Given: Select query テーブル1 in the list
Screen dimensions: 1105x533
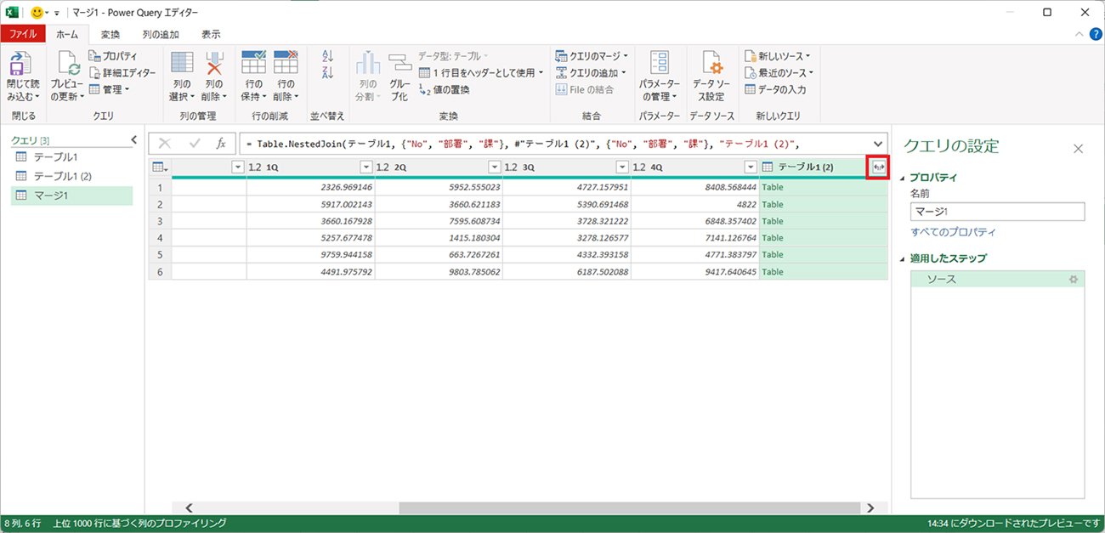Looking at the screenshot, I should 71,157.
